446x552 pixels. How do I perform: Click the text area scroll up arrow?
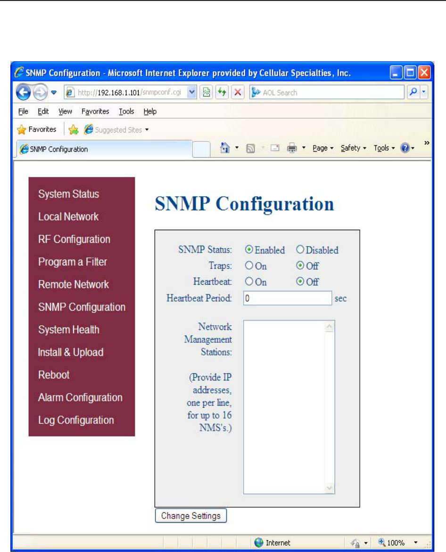pyautogui.click(x=330, y=327)
